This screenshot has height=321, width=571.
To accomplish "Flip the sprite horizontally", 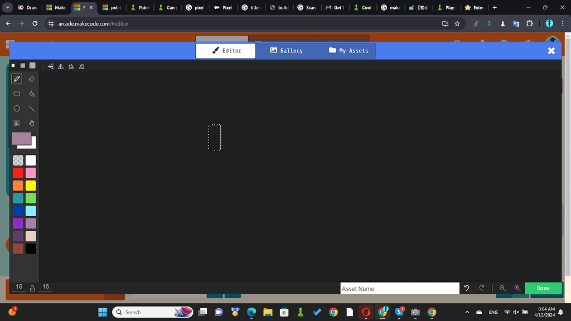I will (50, 66).
